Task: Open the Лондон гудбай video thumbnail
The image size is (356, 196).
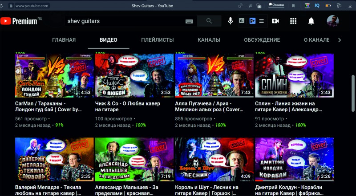Action: pyautogui.click(x=54, y=75)
